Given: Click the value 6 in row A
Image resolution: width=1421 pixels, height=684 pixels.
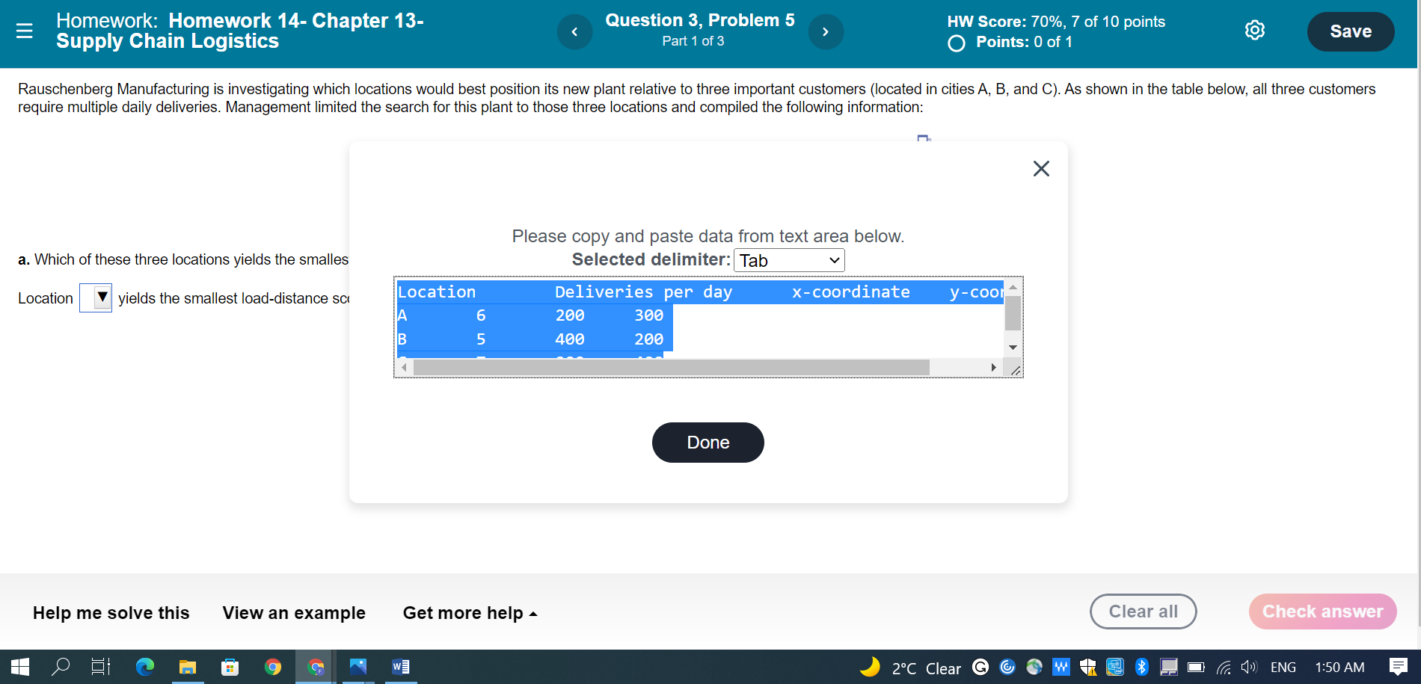Looking at the screenshot, I should click(x=481, y=315).
